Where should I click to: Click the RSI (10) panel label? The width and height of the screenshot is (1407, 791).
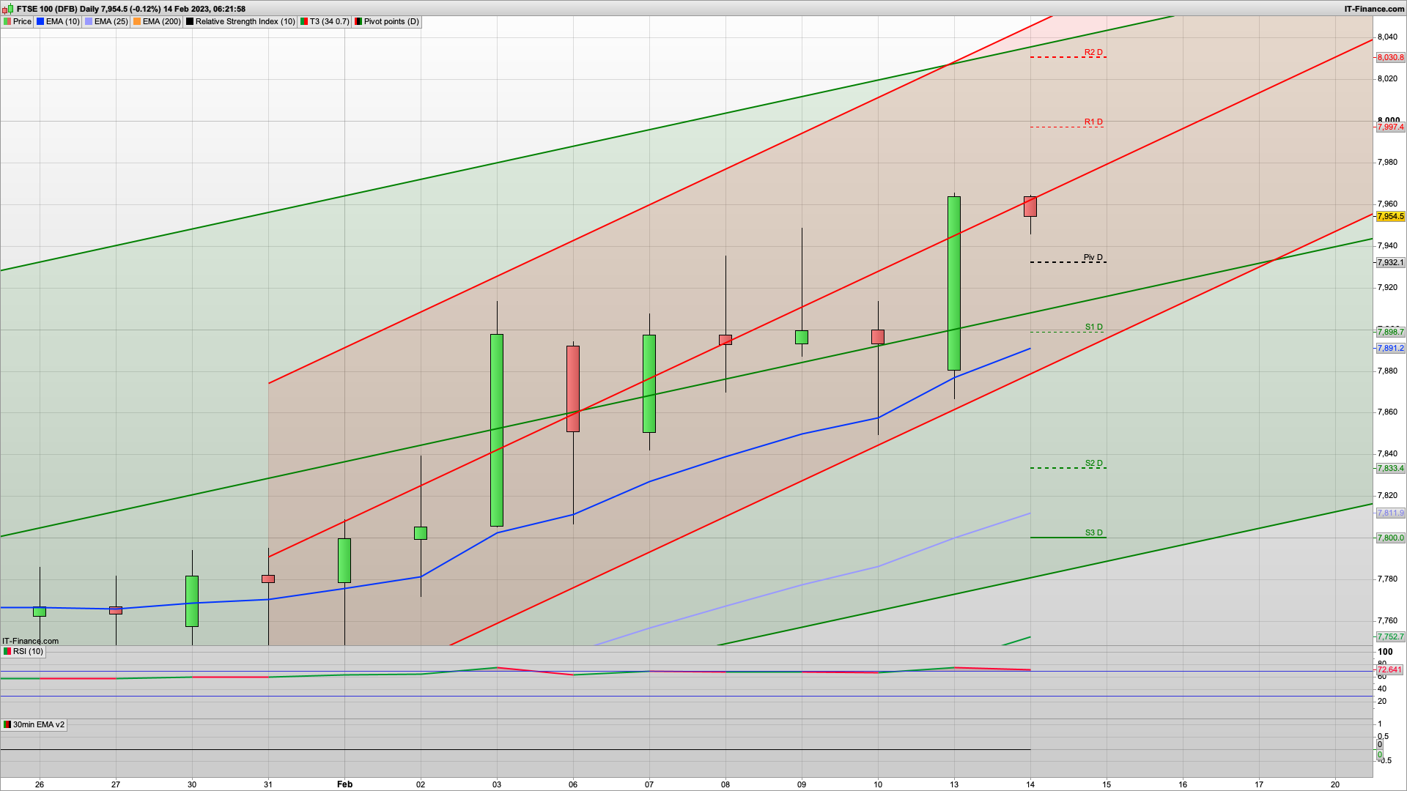coord(28,652)
